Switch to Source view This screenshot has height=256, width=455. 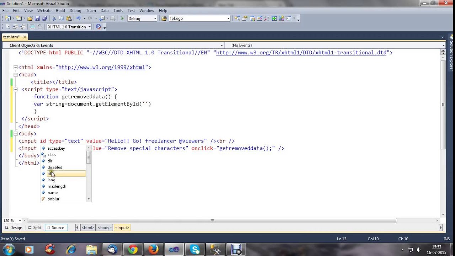[x=56, y=228]
